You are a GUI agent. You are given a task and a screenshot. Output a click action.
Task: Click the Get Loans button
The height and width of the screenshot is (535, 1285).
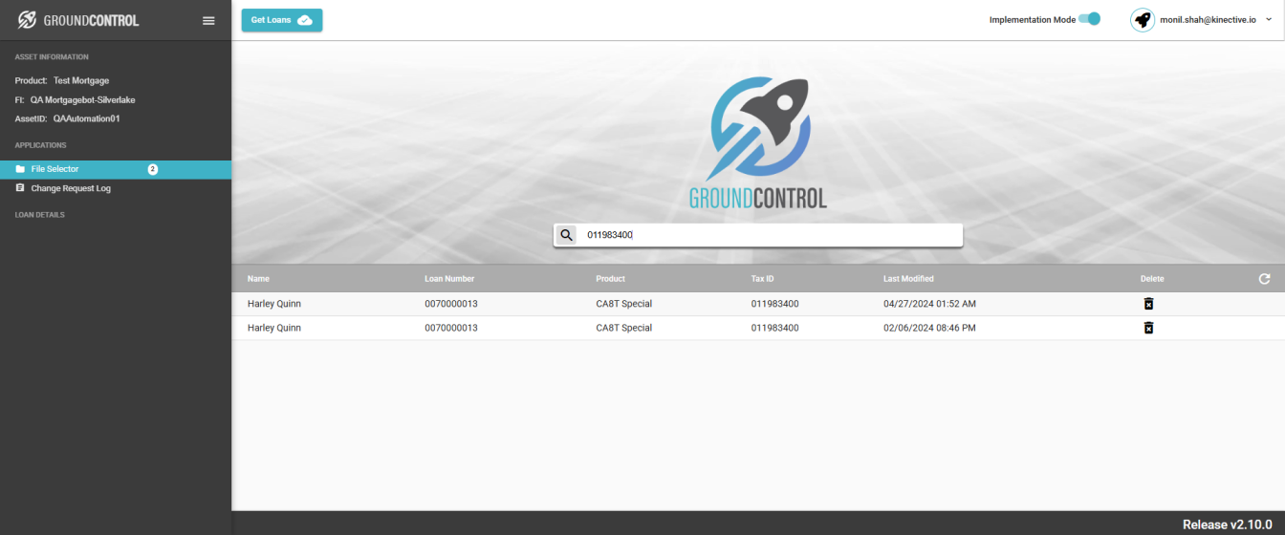(x=282, y=20)
